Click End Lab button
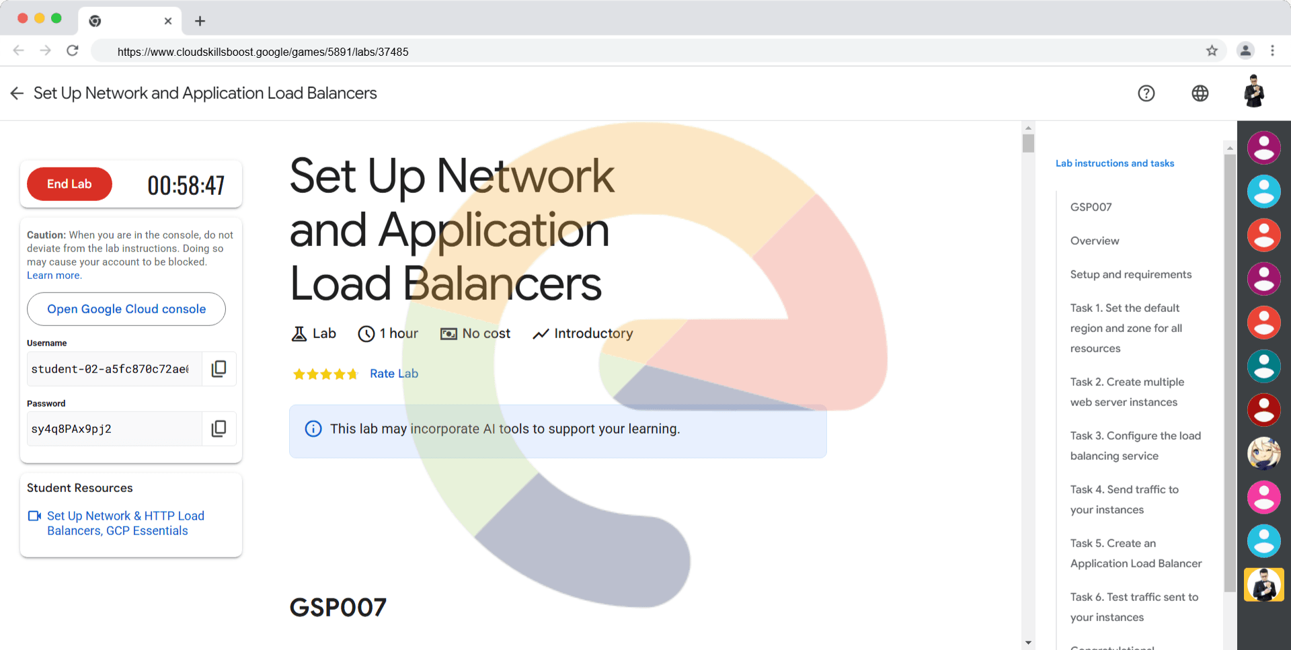Screen dimensions: 1291x650 click(69, 184)
